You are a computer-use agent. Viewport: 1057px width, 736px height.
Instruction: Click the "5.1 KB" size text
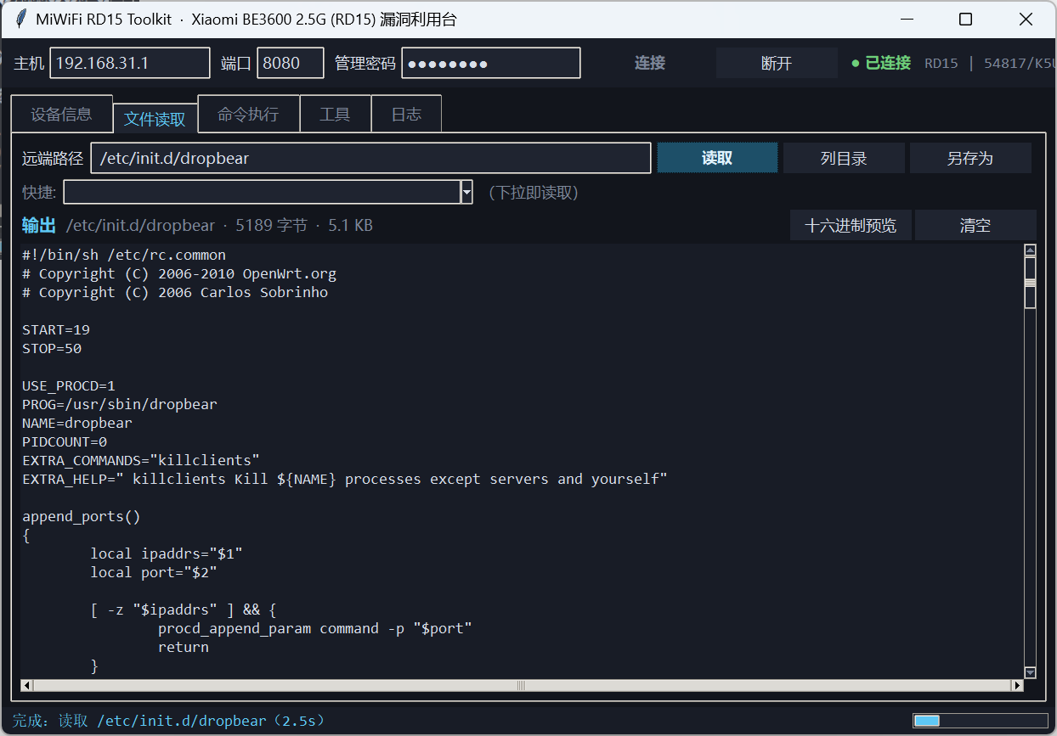(x=350, y=225)
